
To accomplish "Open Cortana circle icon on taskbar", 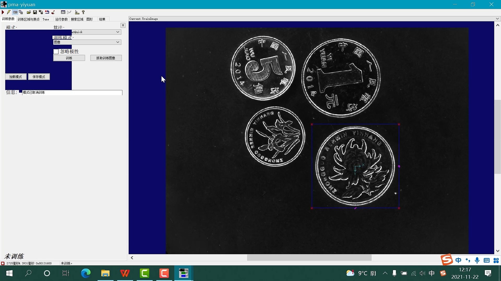I will click(x=47, y=273).
